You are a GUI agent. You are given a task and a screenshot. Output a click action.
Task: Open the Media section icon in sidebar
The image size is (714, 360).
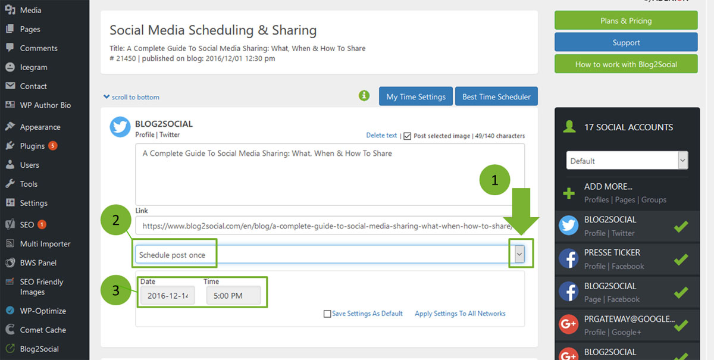point(10,10)
